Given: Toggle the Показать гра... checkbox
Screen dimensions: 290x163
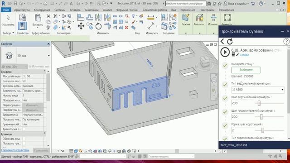Looking at the screenshot, I should pos(24,144).
